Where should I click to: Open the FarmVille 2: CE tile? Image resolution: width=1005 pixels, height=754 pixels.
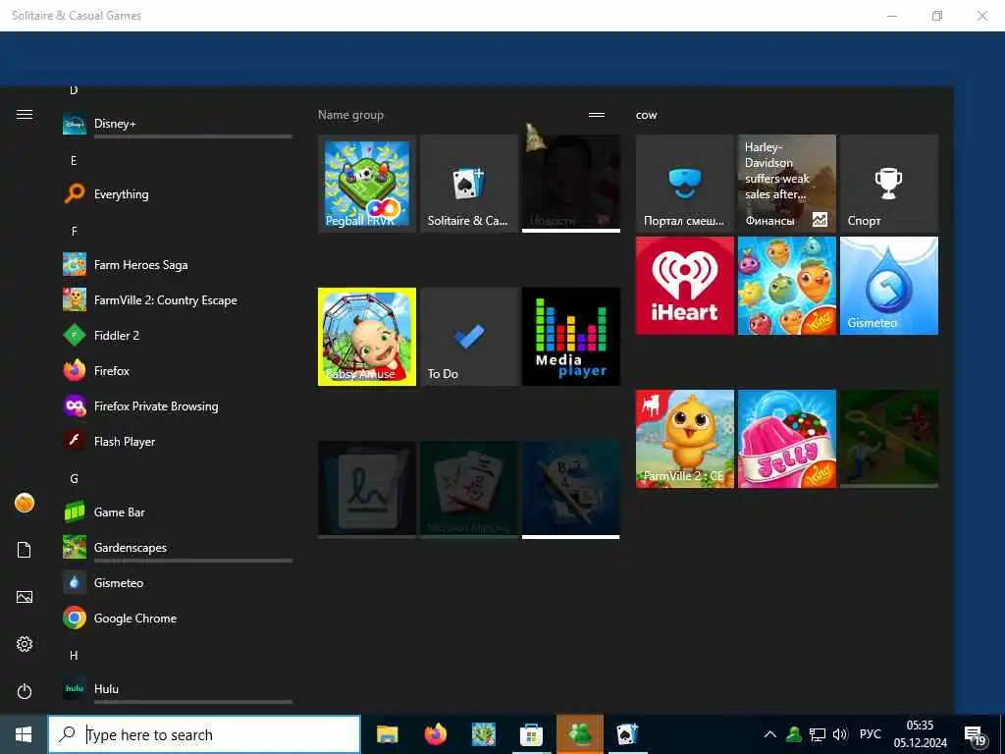click(684, 439)
